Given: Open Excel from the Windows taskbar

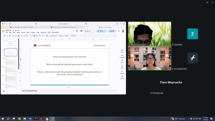Looking at the screenshot, I should [x=52, y=119].
